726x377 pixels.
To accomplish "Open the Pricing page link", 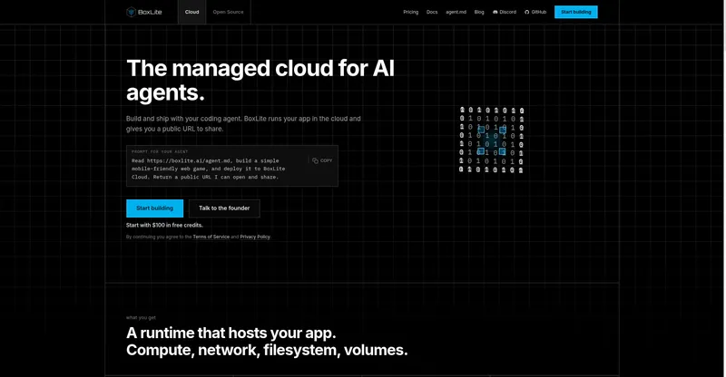I will tap(411, 12).
